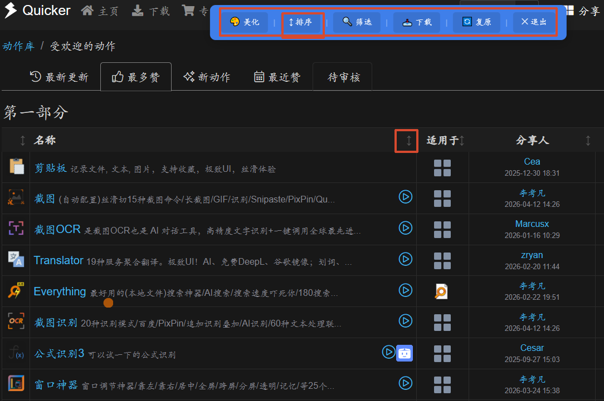Click the grid icon in 窗口神器 row
Screen dimensions: 604x401
coord(442,385)
